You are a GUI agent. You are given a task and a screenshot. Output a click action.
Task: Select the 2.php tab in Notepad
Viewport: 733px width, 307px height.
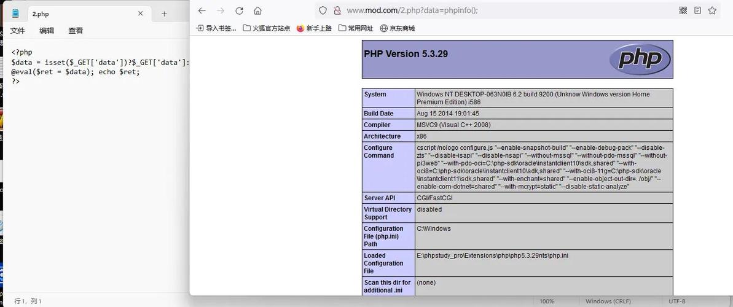pyautogui.click(x=77, y=14)
